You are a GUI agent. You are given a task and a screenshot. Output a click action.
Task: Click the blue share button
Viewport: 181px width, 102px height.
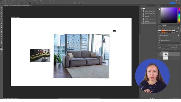(x=172, y=3)
